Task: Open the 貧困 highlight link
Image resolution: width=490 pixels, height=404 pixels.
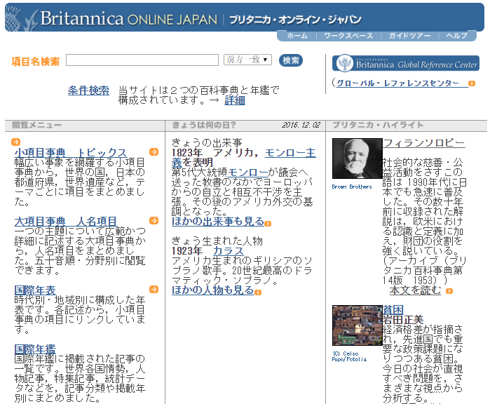Action: (393, 309)
